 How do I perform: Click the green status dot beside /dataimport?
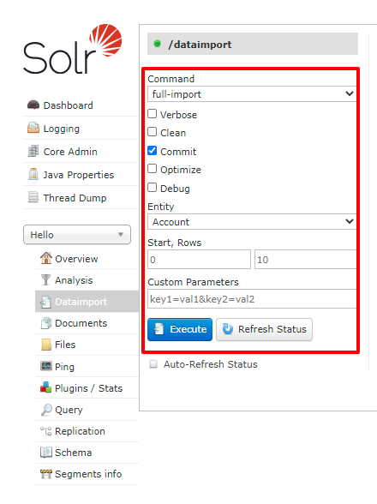pyautogui.click(x=157, y=44)
